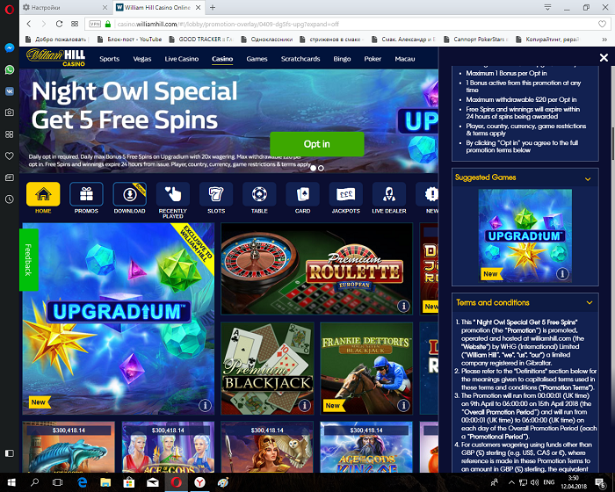This screenshot has width=615, height=492.
Task: Select the first banner slide dot
Action: click(313, 168)
